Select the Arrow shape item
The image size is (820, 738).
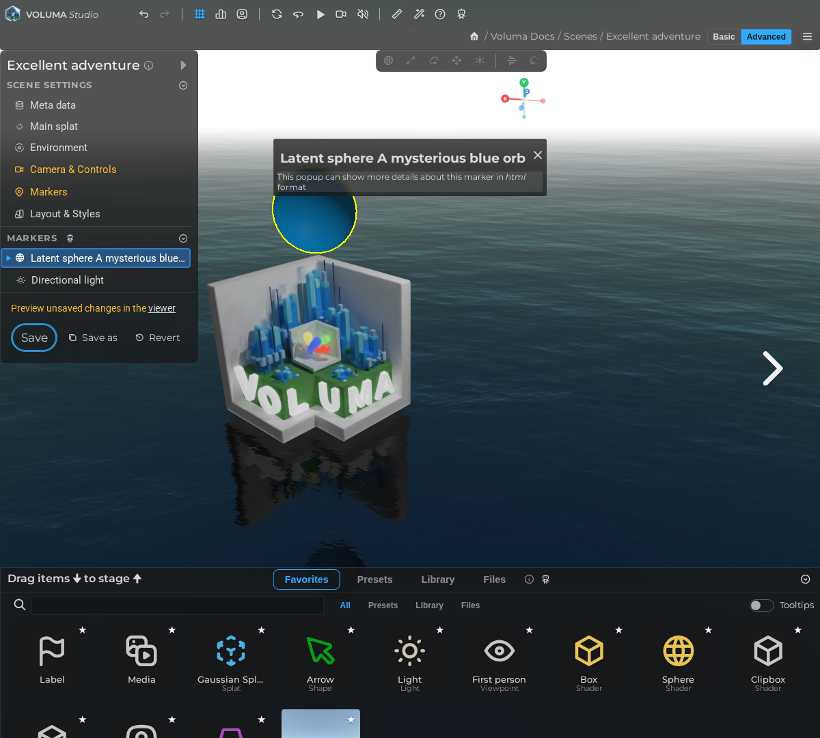[320, 660]
